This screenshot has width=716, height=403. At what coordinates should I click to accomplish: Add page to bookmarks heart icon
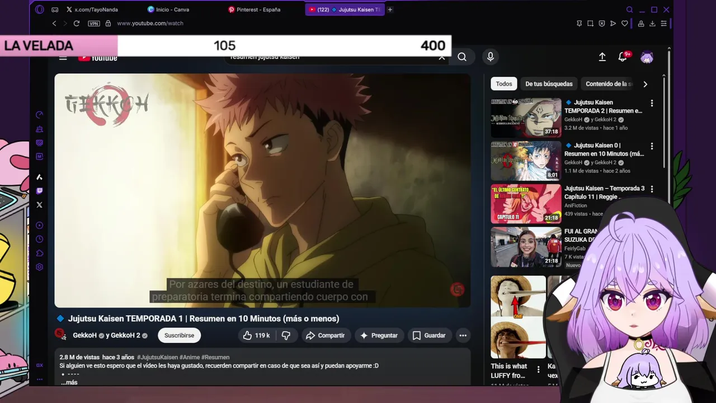click(625, 24)
